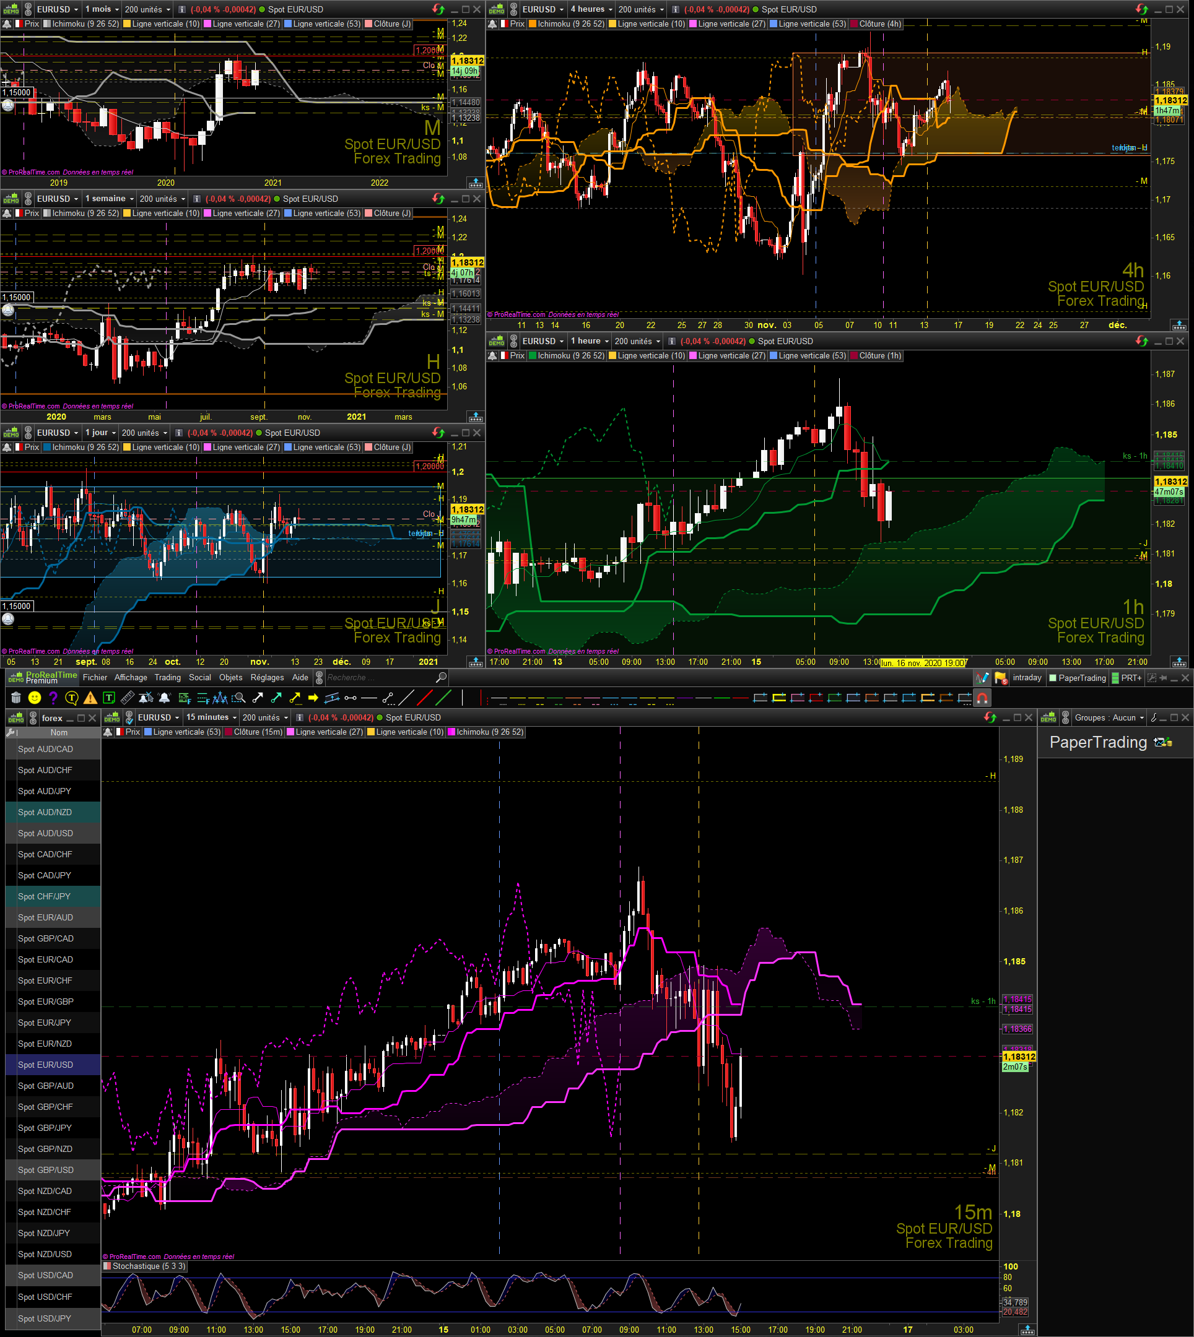1194x1337 pixels.
Task: Open the 1 jour timeframe dropdown
Action: (100, 433)
